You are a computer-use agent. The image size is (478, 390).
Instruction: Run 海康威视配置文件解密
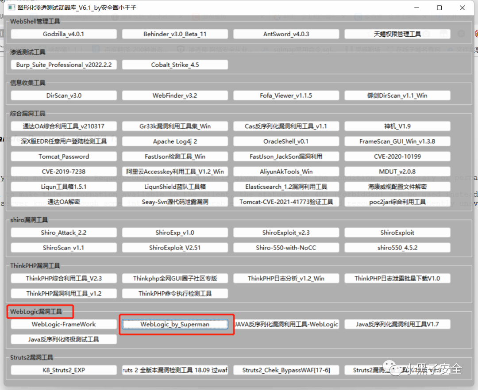397,187
